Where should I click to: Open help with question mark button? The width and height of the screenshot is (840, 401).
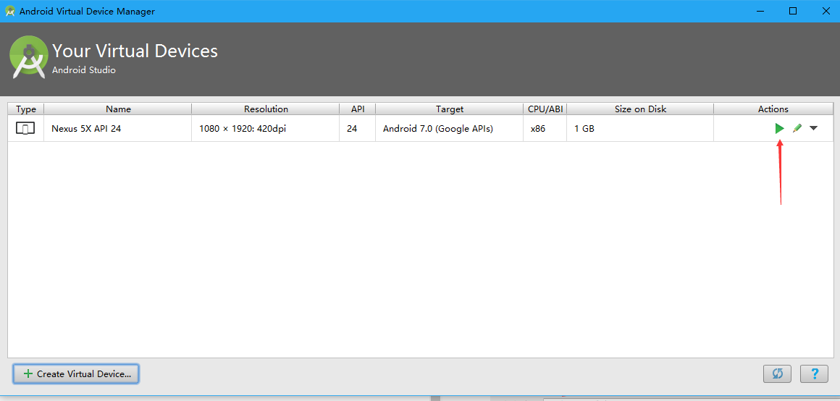(814, 373)
